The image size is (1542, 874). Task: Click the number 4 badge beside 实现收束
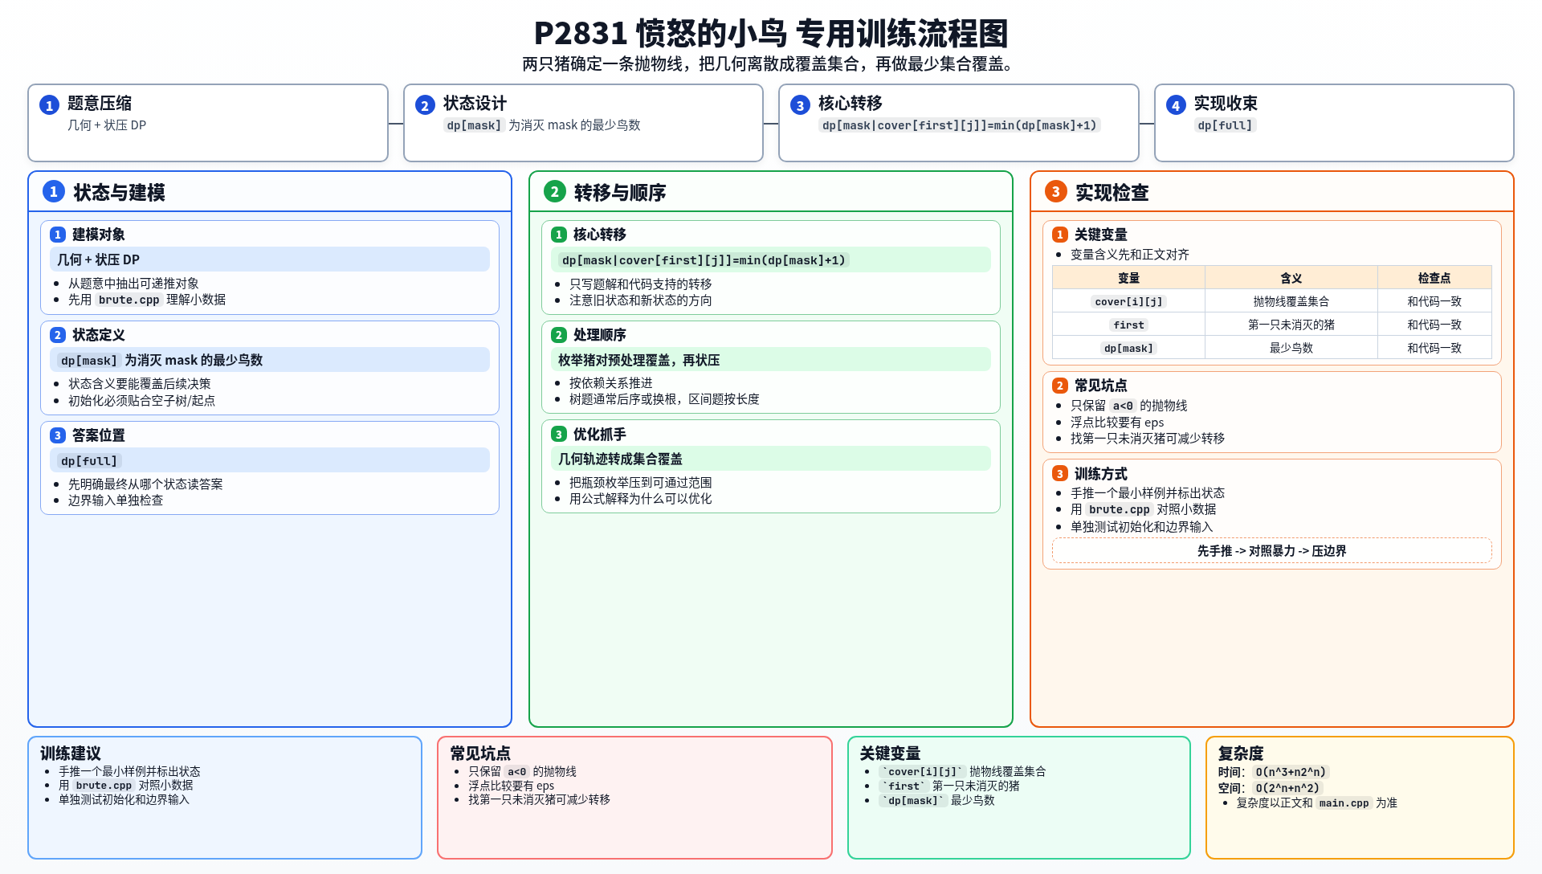(x=1176, y=105)
